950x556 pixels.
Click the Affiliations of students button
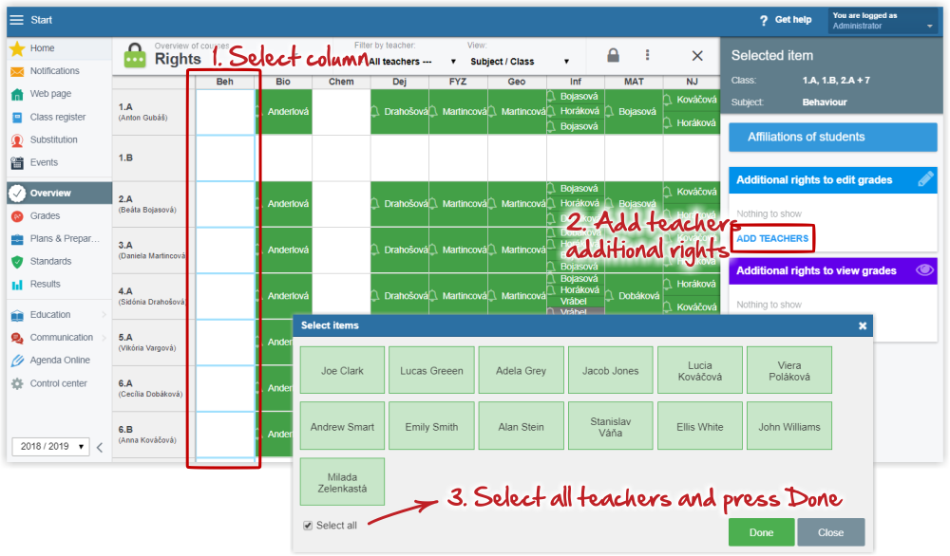tap(833, 137)
